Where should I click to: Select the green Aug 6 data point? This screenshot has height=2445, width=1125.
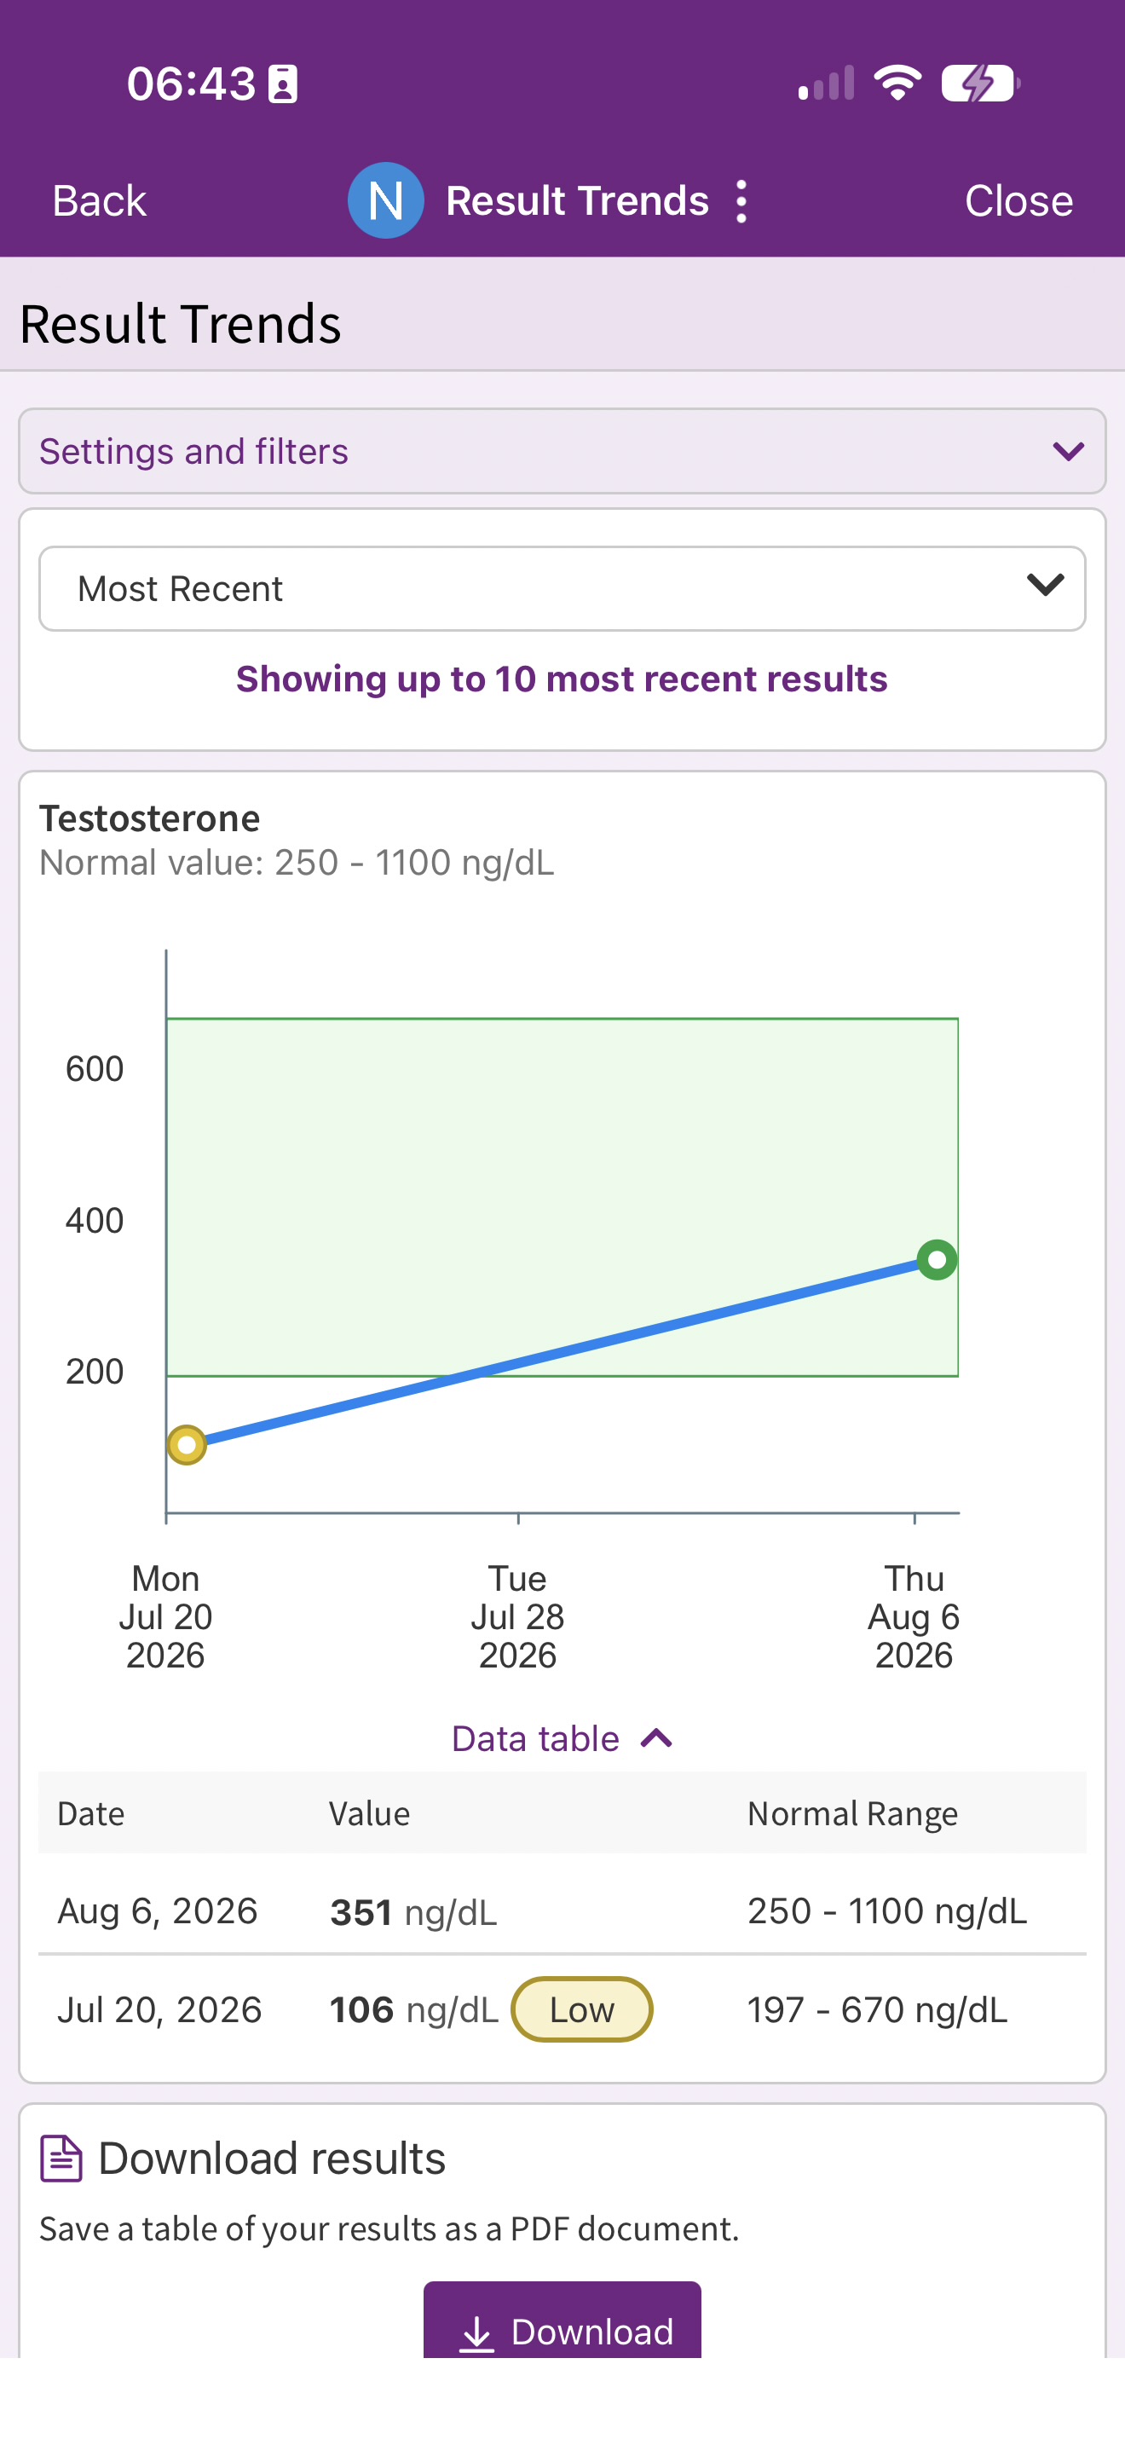point(937,1259)
